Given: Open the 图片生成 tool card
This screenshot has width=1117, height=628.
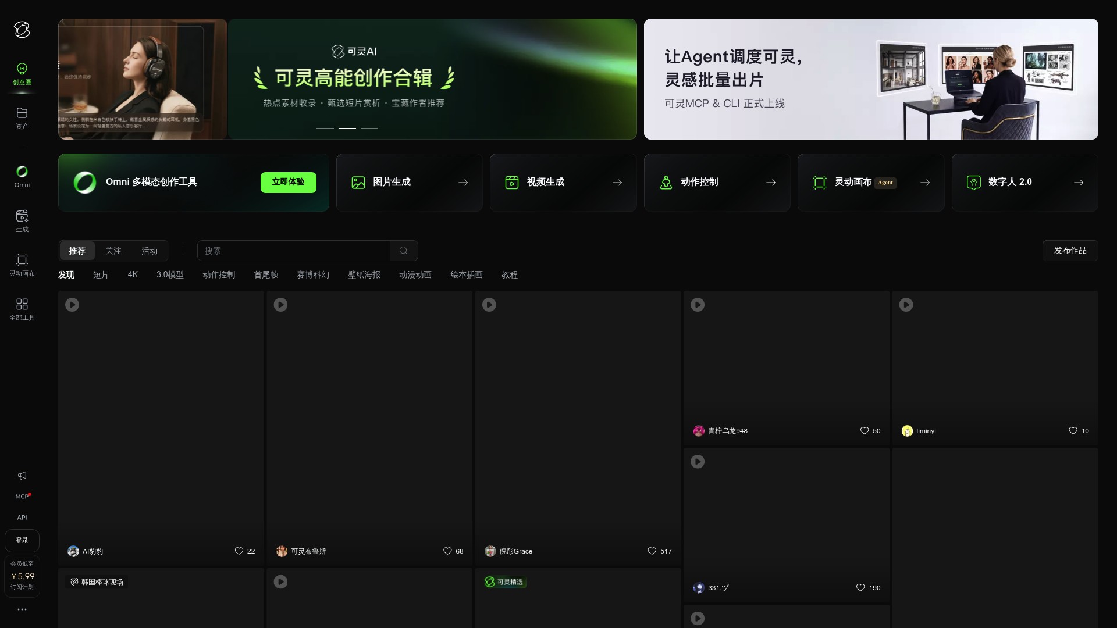Looking at the screenshot, I should [410, 183].
